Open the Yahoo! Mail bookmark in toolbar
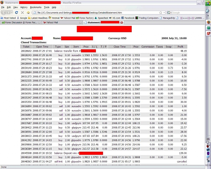 click(68, 18)
